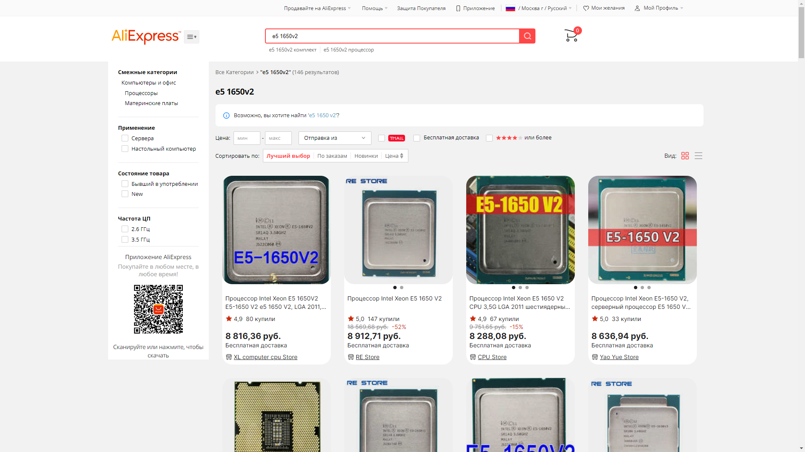Check the Сервера filter option
This screenshot has height=452, width=805.
click(125, 138)
